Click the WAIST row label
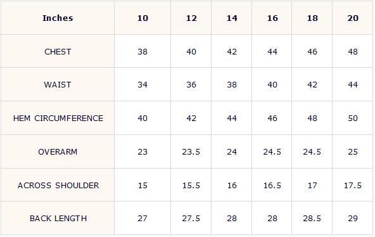Screen dimensions: 375x237 [58, 85]
